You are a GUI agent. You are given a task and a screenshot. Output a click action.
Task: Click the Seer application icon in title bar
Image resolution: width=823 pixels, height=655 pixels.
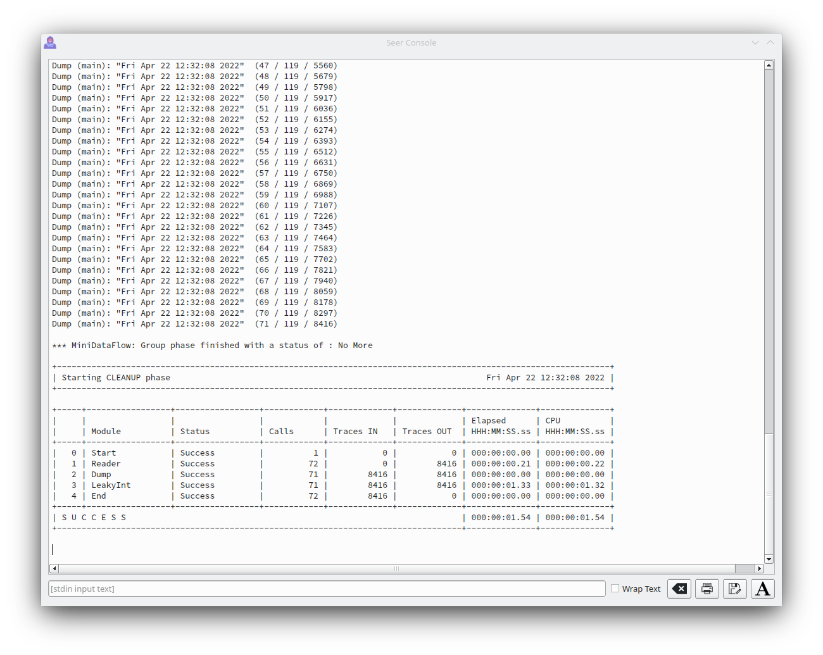tap(50, 42)
